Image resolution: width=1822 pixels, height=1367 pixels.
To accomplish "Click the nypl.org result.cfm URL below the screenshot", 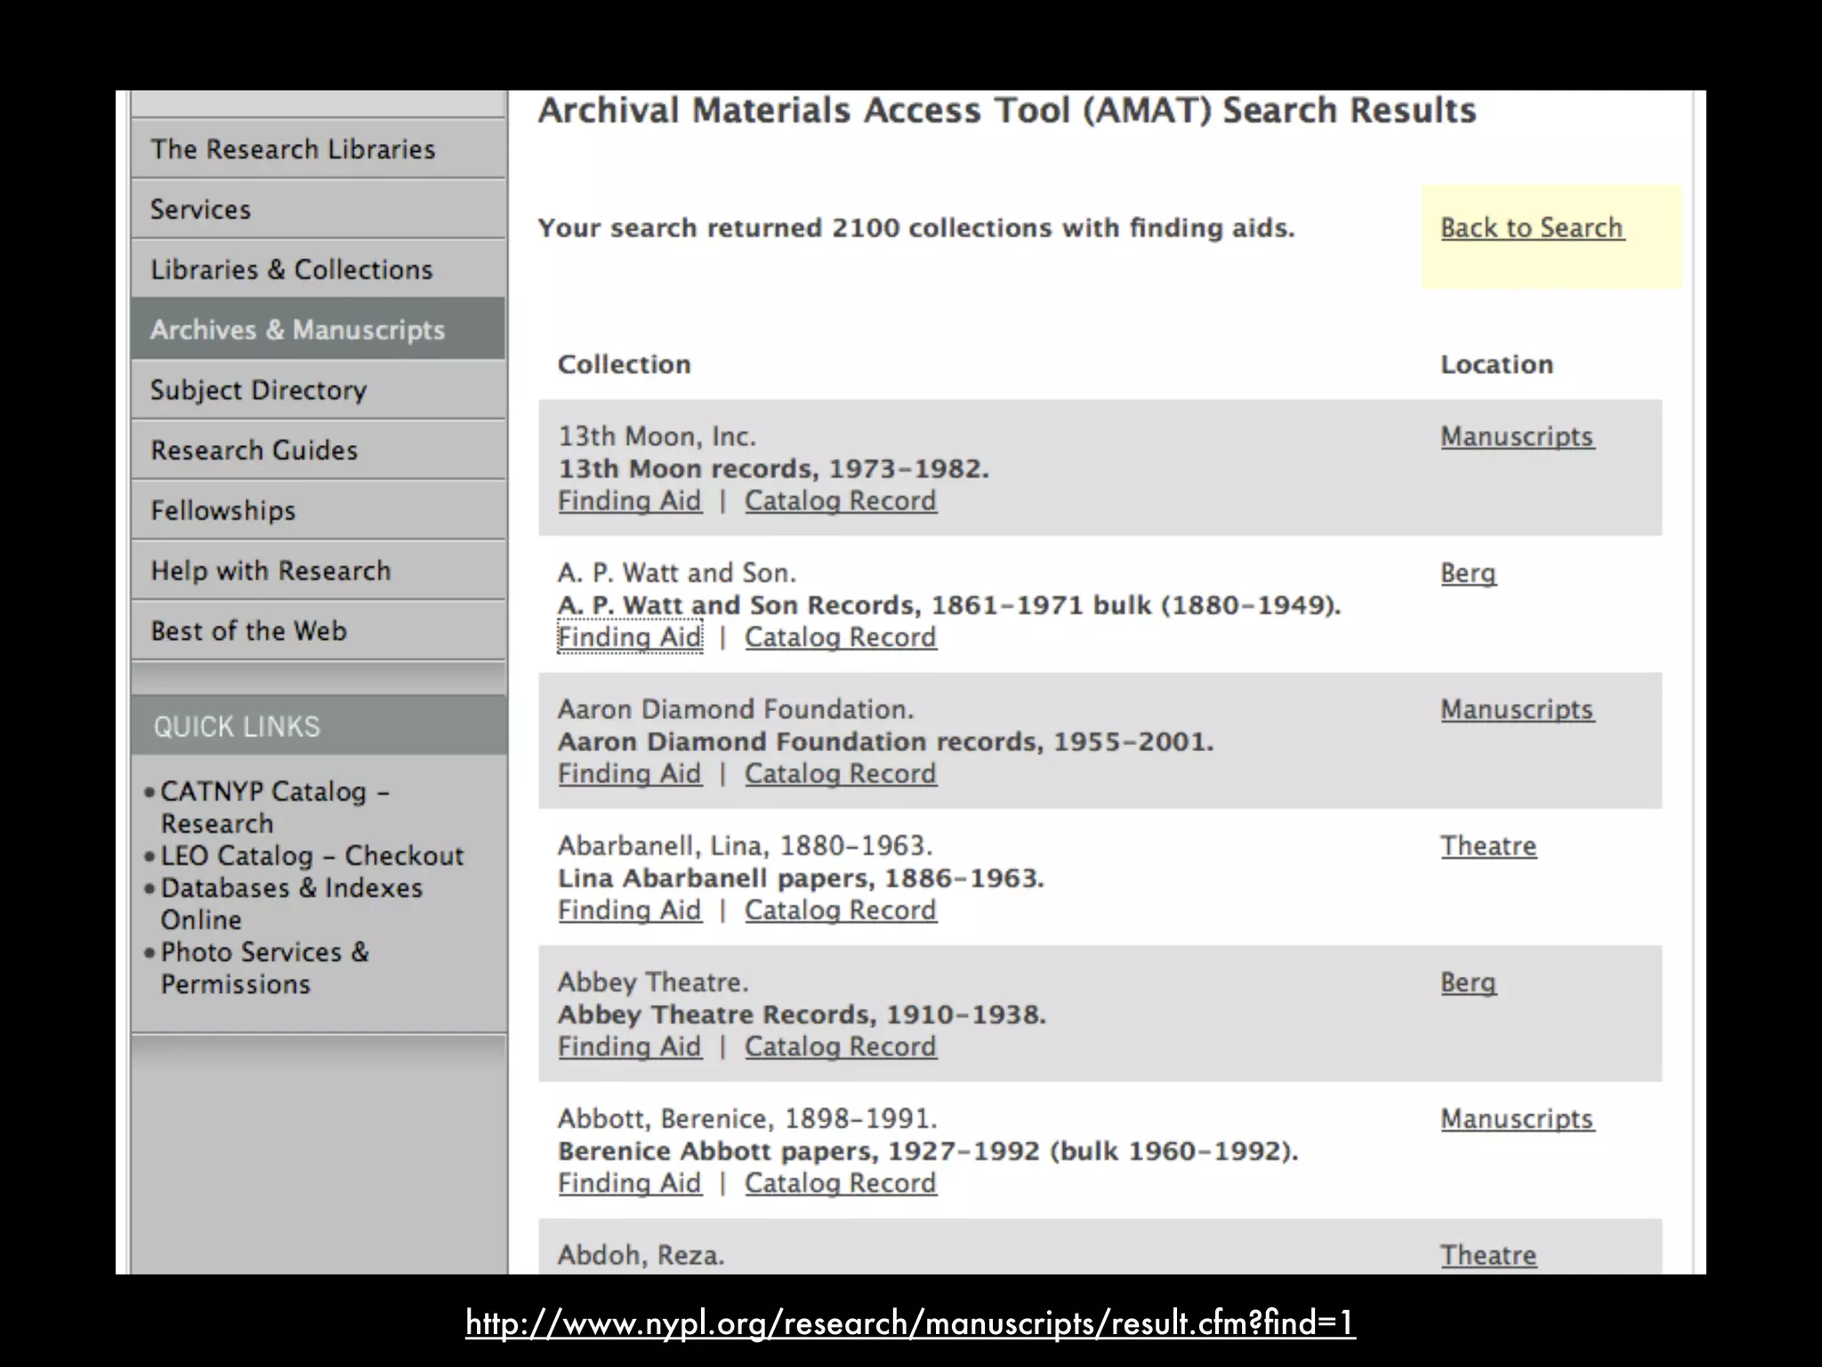I will click(910, 1323).
